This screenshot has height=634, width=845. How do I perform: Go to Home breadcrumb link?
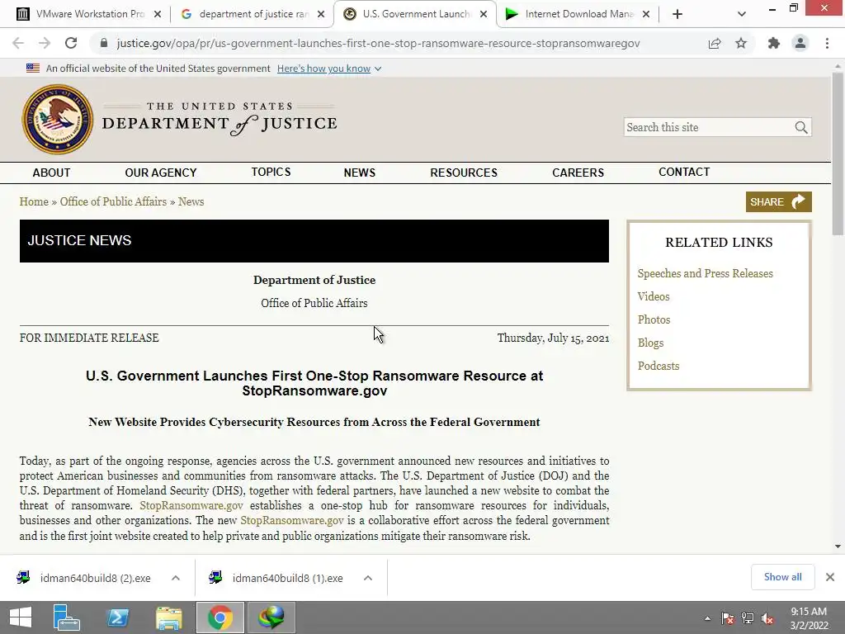coord(34,201)
